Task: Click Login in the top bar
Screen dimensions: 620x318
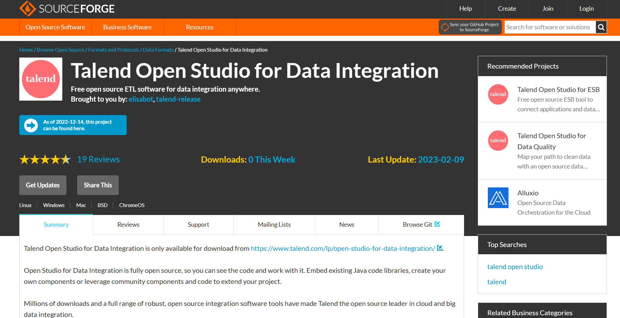Action: [586, 9]
